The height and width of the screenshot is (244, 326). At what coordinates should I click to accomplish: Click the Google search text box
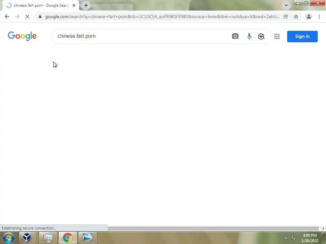click(x=141, y=36)
